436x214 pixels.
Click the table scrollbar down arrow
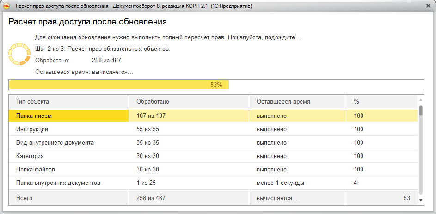pos(421,200)
